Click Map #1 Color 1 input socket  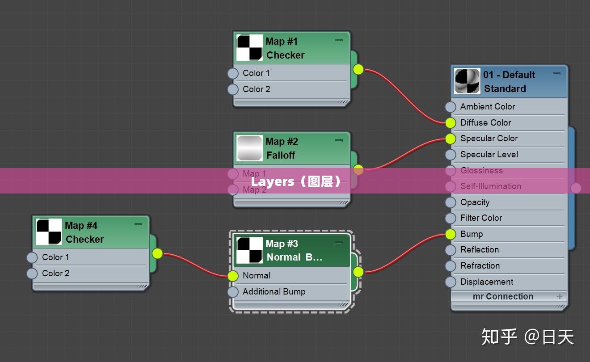click(233, 73)
